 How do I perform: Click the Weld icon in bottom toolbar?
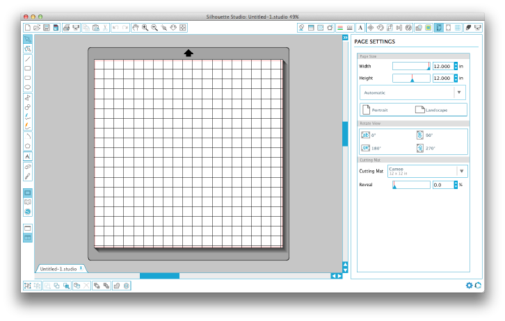pyautogui.click(x=117, y=286)
